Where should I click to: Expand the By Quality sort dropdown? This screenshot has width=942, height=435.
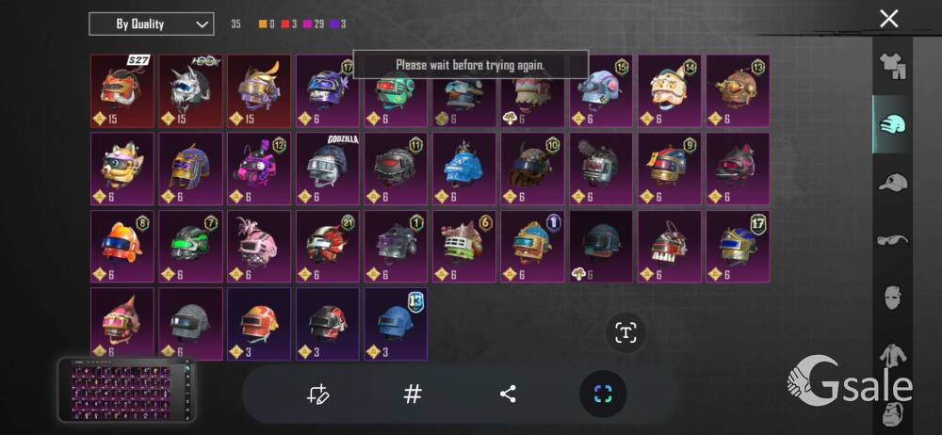151,24
